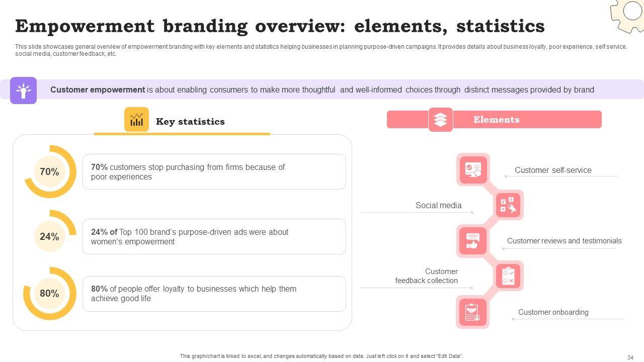This screenshot has height=362, width=644.
Task: Click the Customer empowerment definition banner
Action: [x=322, y=90]
